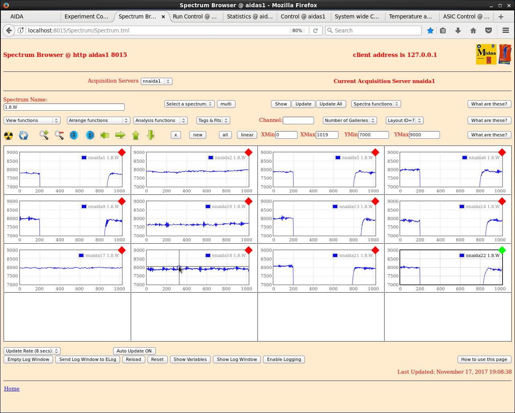The height and width of the screenshot is (413, 515).
Task: Click into the Spectrum Name input field
Action: coord(64,107)
